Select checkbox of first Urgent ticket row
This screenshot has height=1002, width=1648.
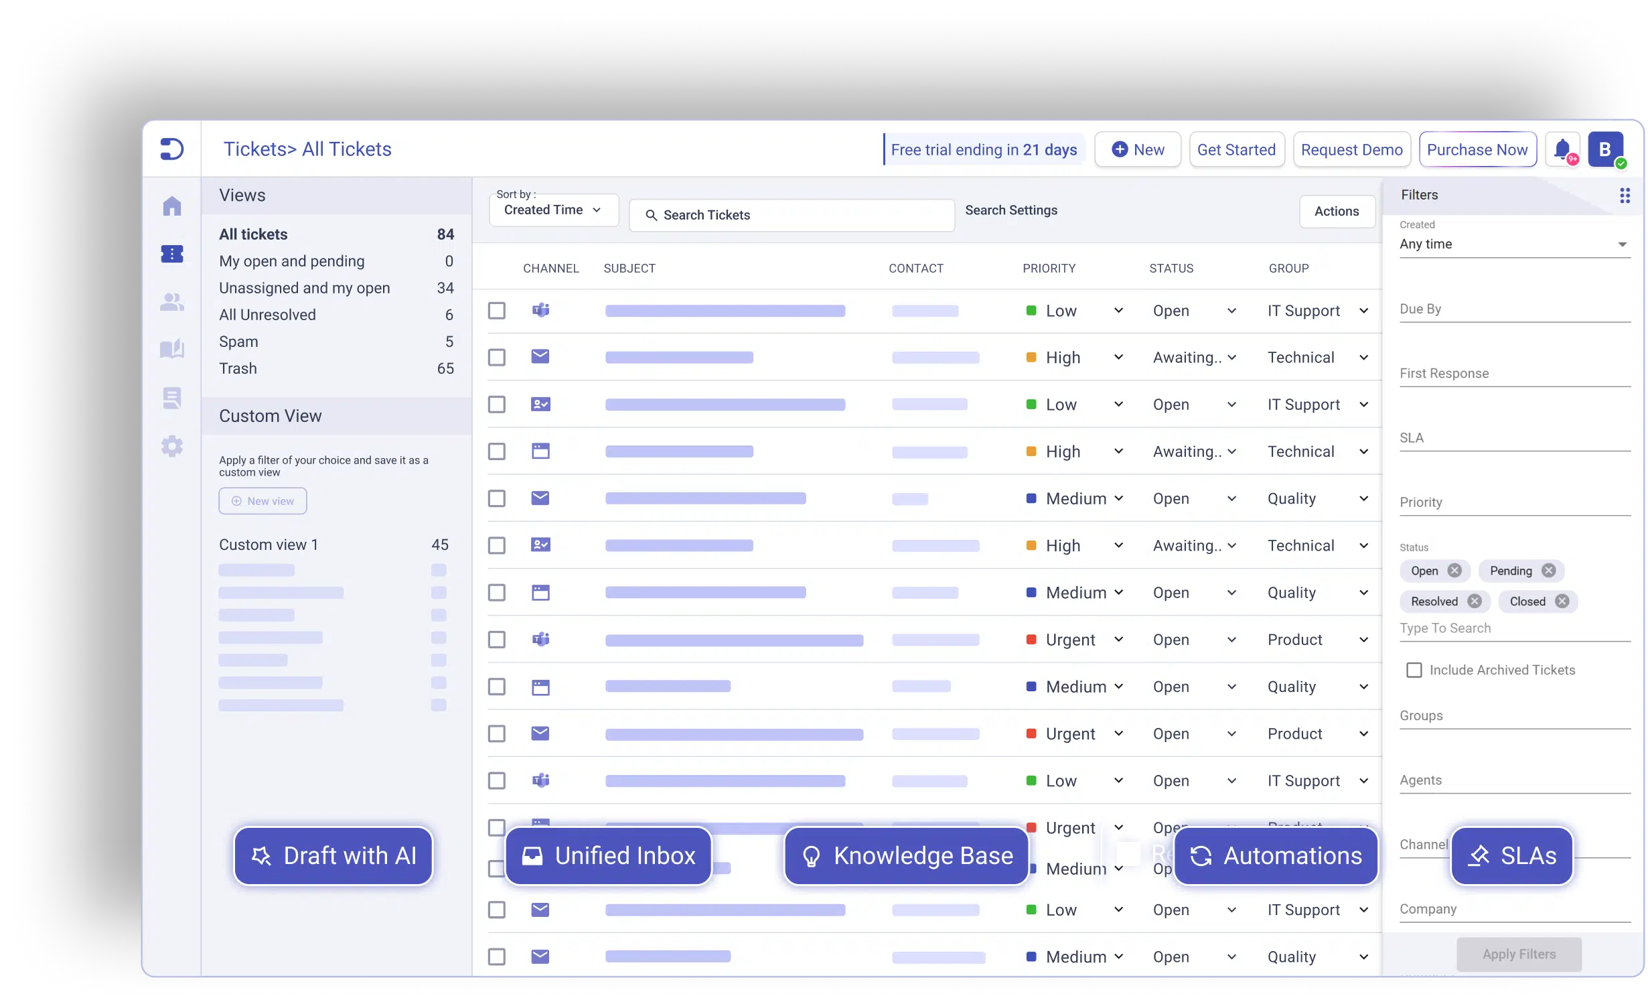point(497,640)
